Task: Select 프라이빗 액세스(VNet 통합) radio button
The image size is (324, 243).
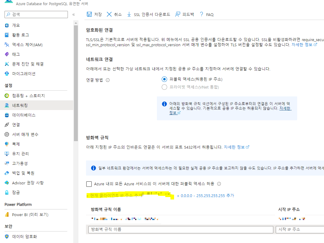Action: 164,87
